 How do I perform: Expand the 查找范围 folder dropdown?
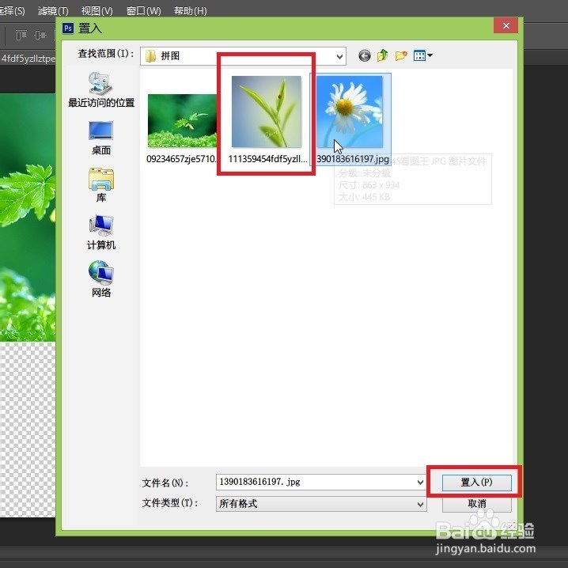pos(339,56)
